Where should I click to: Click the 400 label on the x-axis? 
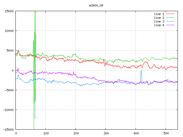pyautogui.click(x=136, y=133)
